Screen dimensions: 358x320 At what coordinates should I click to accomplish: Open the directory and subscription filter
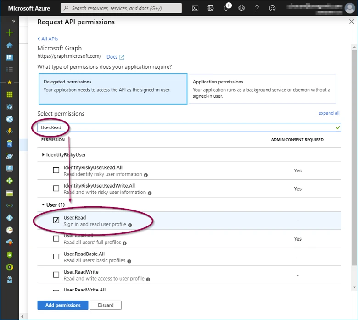[x=211, y=8]
